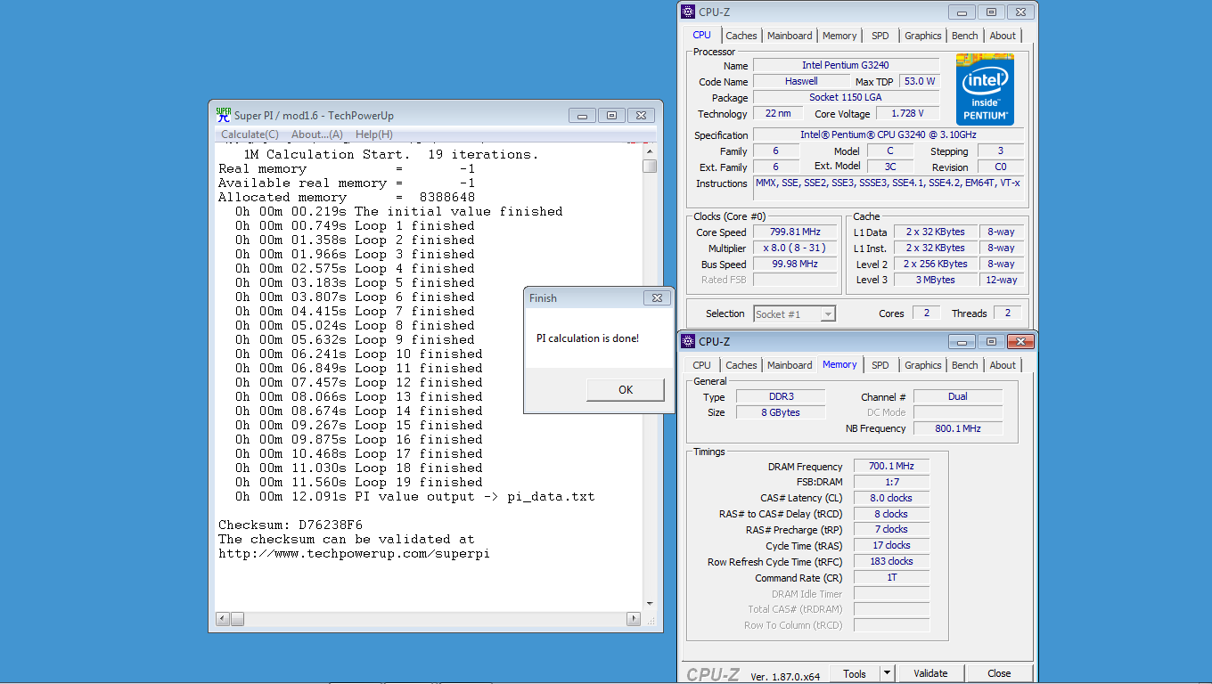Select the CPU tab in bottom CPU-Z window
This screenshot has width=1212, height=684.
click(702, 366)
